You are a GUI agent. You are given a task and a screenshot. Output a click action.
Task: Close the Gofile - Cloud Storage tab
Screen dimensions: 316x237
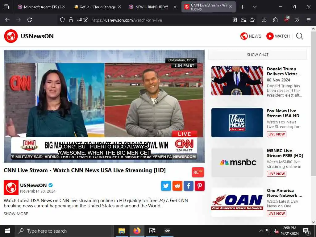tap(119, 7)
